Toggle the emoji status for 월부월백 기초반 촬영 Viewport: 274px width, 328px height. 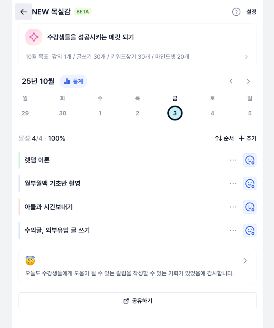pos(250,184)
